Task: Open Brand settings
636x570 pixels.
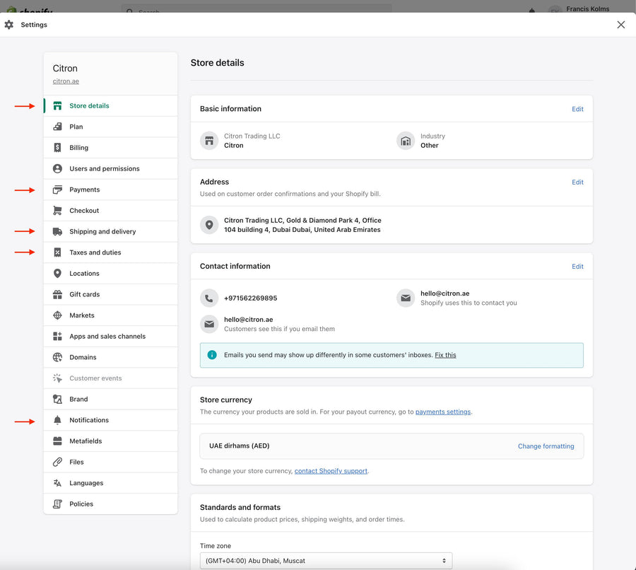Action: click(111, 399)
